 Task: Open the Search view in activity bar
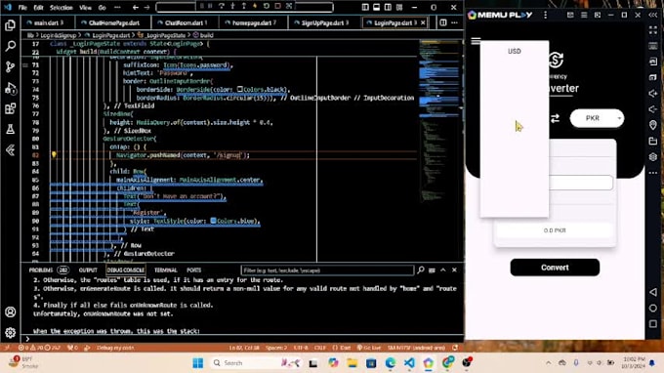point(10,46)
